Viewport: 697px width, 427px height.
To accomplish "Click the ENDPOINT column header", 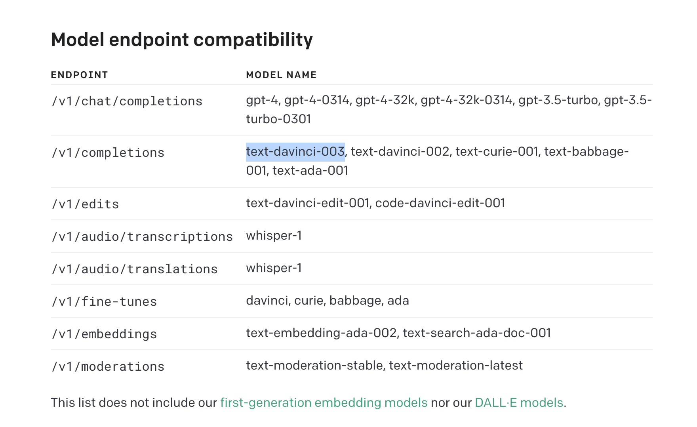I will click(79, 75).
